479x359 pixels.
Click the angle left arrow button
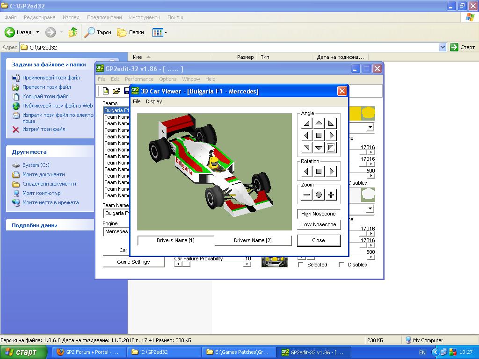pos(307,136)
